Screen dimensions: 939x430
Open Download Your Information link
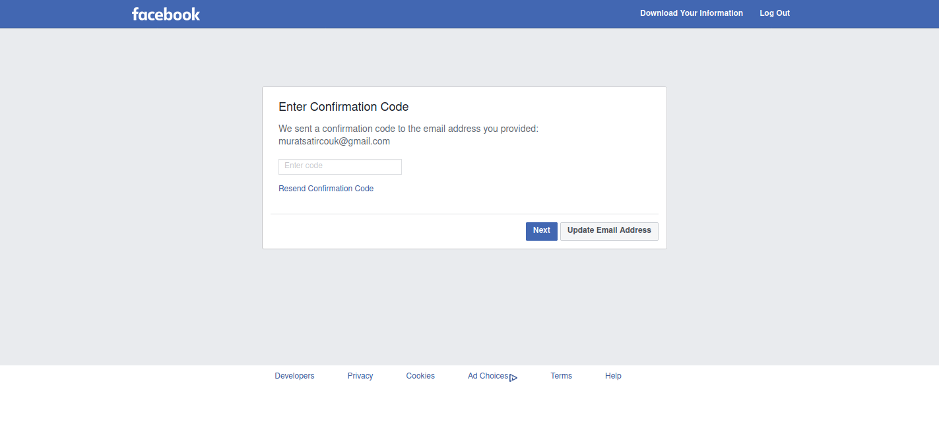point(692,13)
